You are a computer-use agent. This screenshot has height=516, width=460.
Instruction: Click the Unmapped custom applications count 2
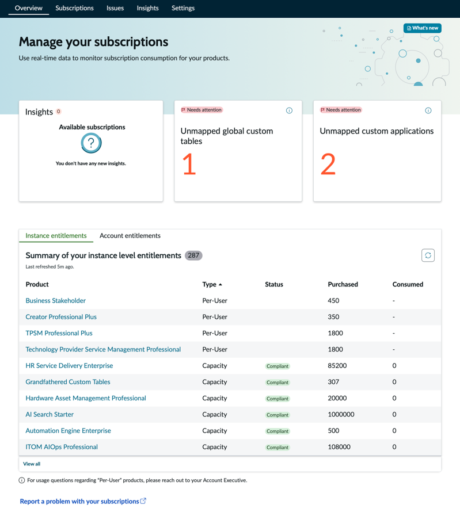(328, 164)
